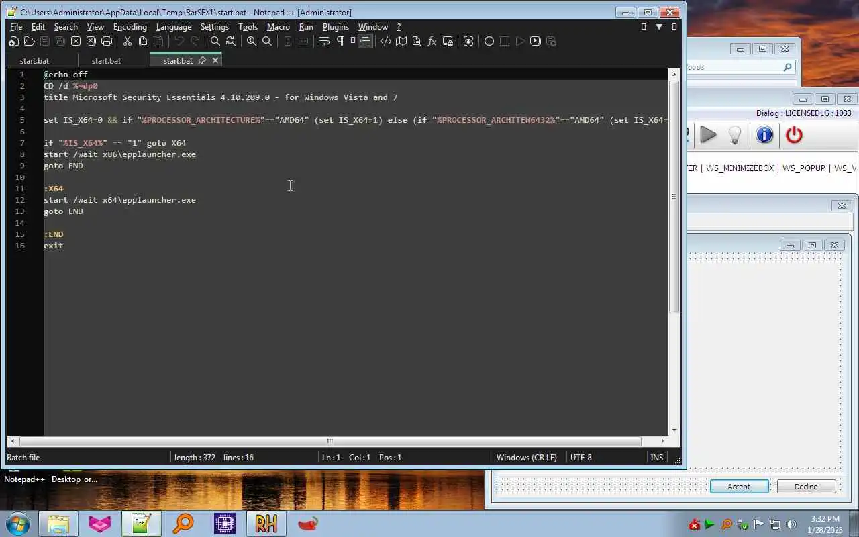Close the active start.bat tab

tap(215, 60)
